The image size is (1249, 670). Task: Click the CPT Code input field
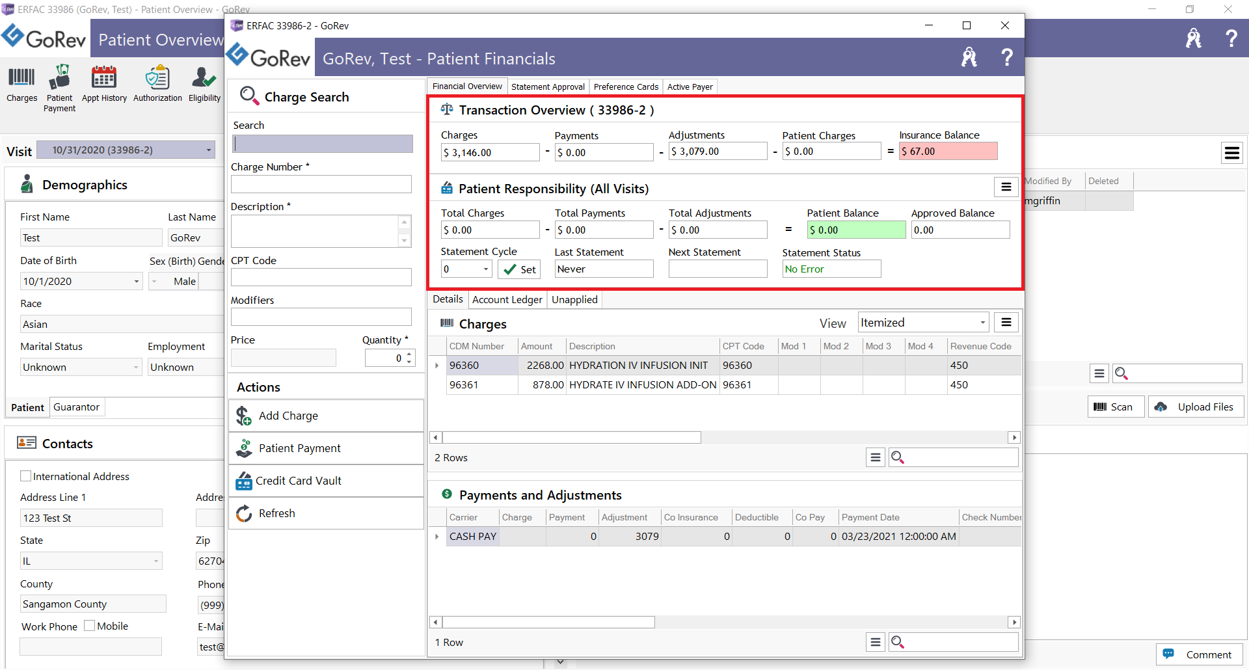point(321,277)
